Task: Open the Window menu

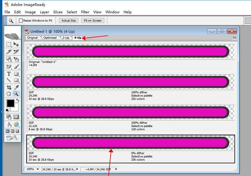Action: 112,12
